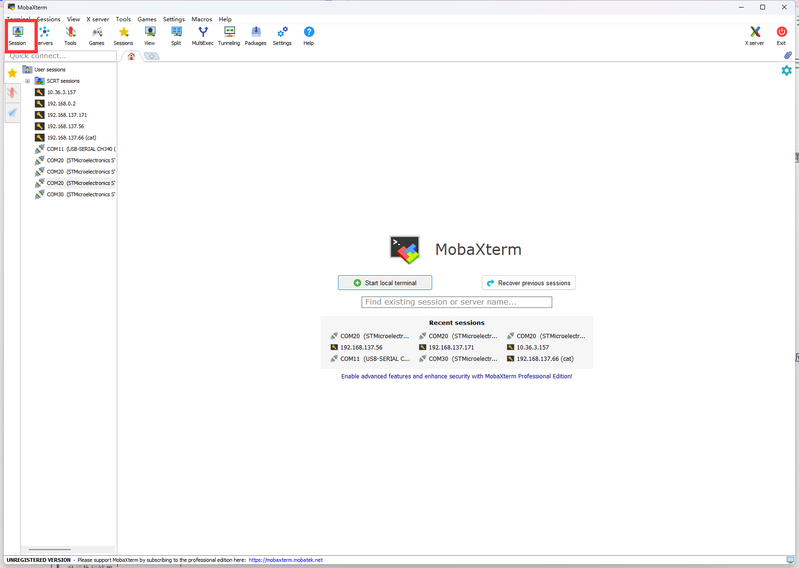Open the X server menu
Screen dimensions: 799x568
point(98,19)
